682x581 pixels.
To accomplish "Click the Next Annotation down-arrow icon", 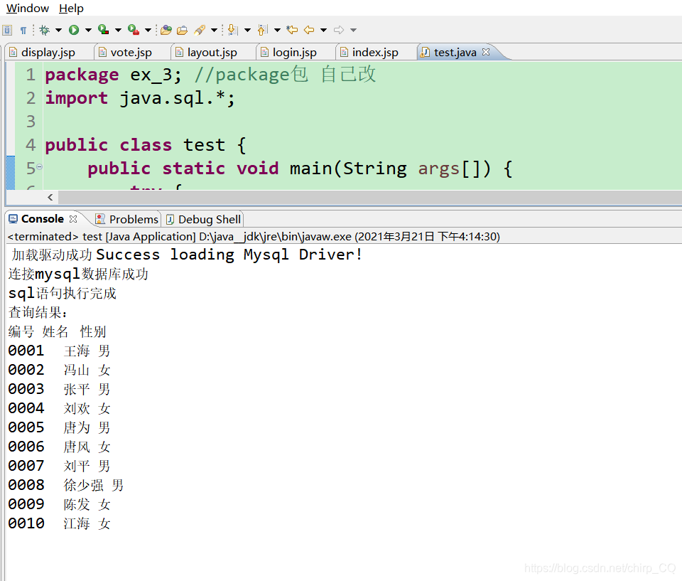I will 233,30.
